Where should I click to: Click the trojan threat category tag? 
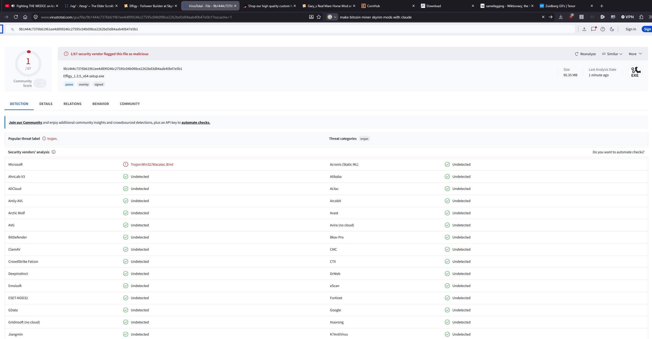[364, 139]
